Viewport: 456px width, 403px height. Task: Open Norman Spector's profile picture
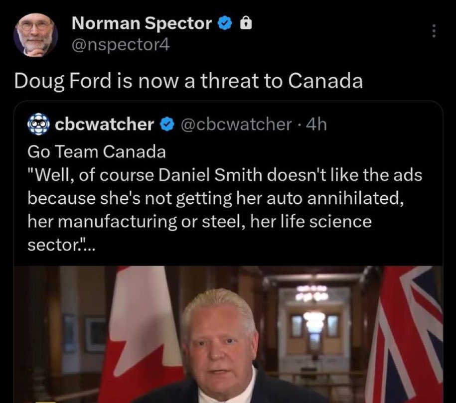pyautogui.click(x=36, y=35)
